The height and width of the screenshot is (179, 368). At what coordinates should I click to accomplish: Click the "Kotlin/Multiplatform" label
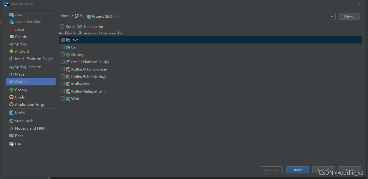click(89, 91)
